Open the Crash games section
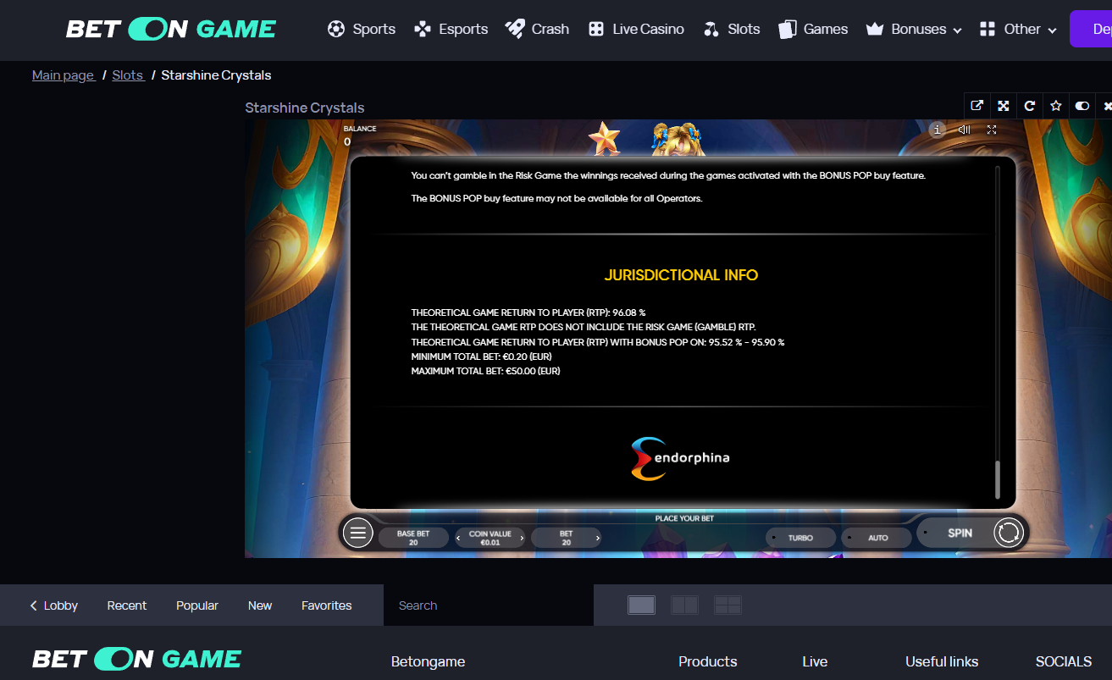The width and height of the screenshot is (1112, 680). (x=537, y=29)
